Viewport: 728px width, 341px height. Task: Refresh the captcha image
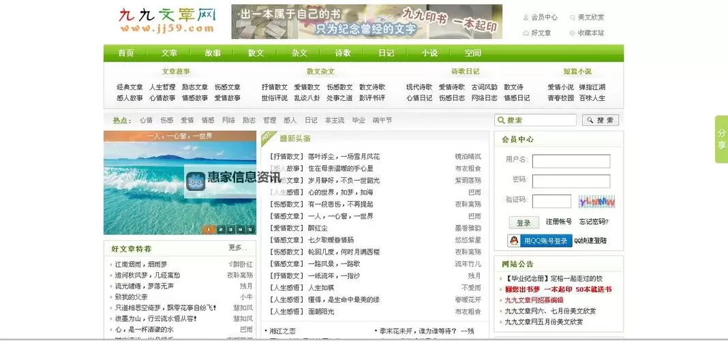pos(596,202)
